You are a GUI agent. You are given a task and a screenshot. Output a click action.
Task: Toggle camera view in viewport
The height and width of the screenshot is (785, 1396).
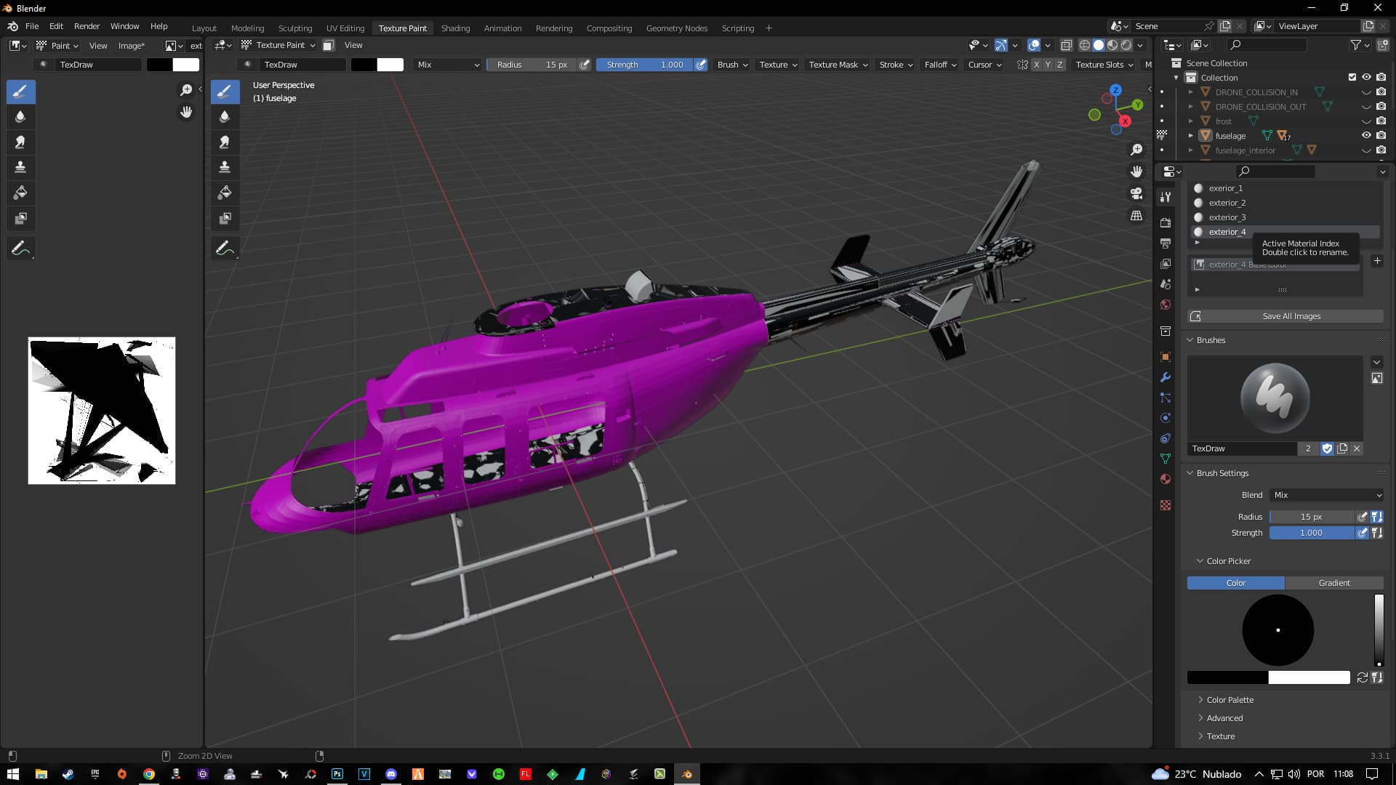pos(1136,193)
